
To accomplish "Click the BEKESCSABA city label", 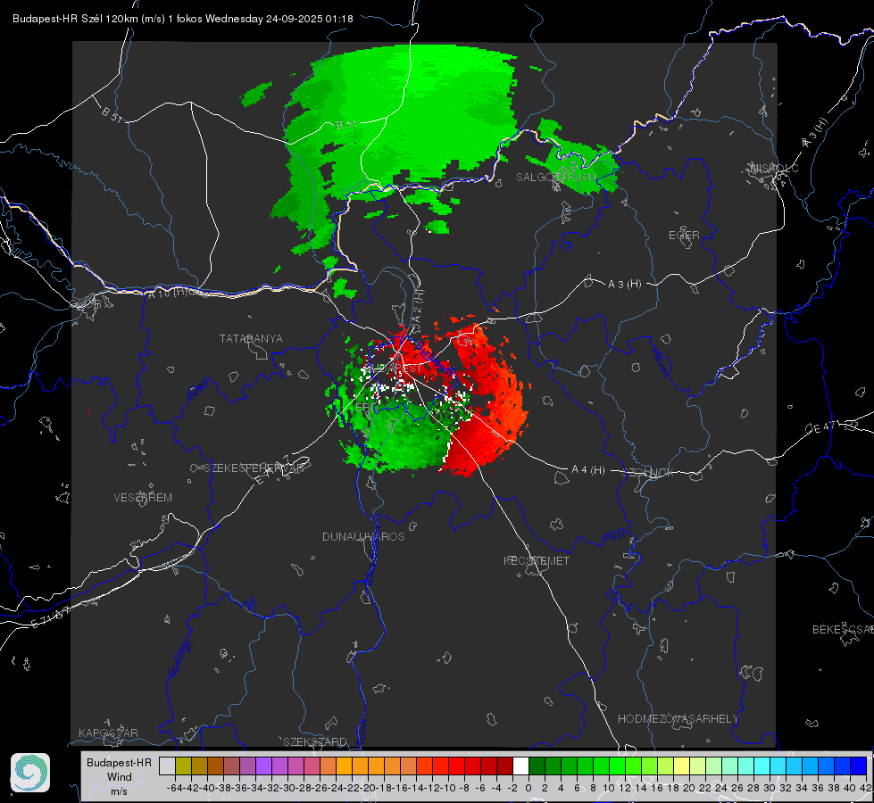I will coord(843,630).
